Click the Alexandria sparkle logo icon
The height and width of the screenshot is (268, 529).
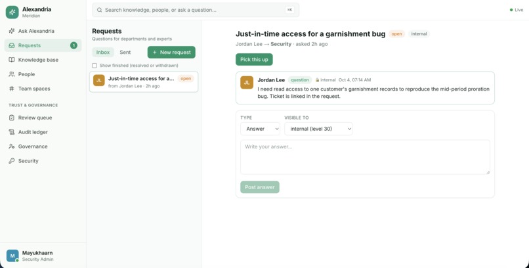tap(12, 12)
